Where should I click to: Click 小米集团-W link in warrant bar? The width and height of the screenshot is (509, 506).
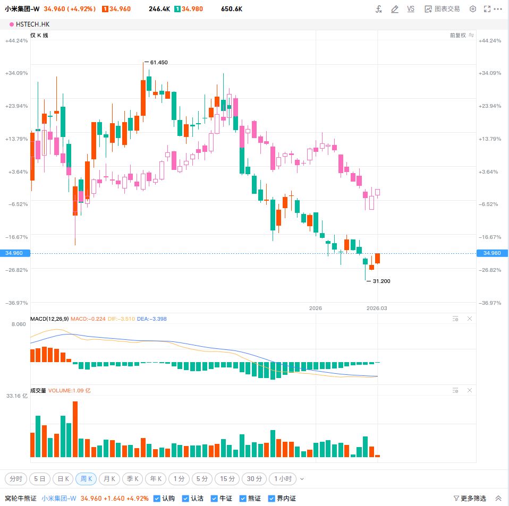tap(59, 498)
